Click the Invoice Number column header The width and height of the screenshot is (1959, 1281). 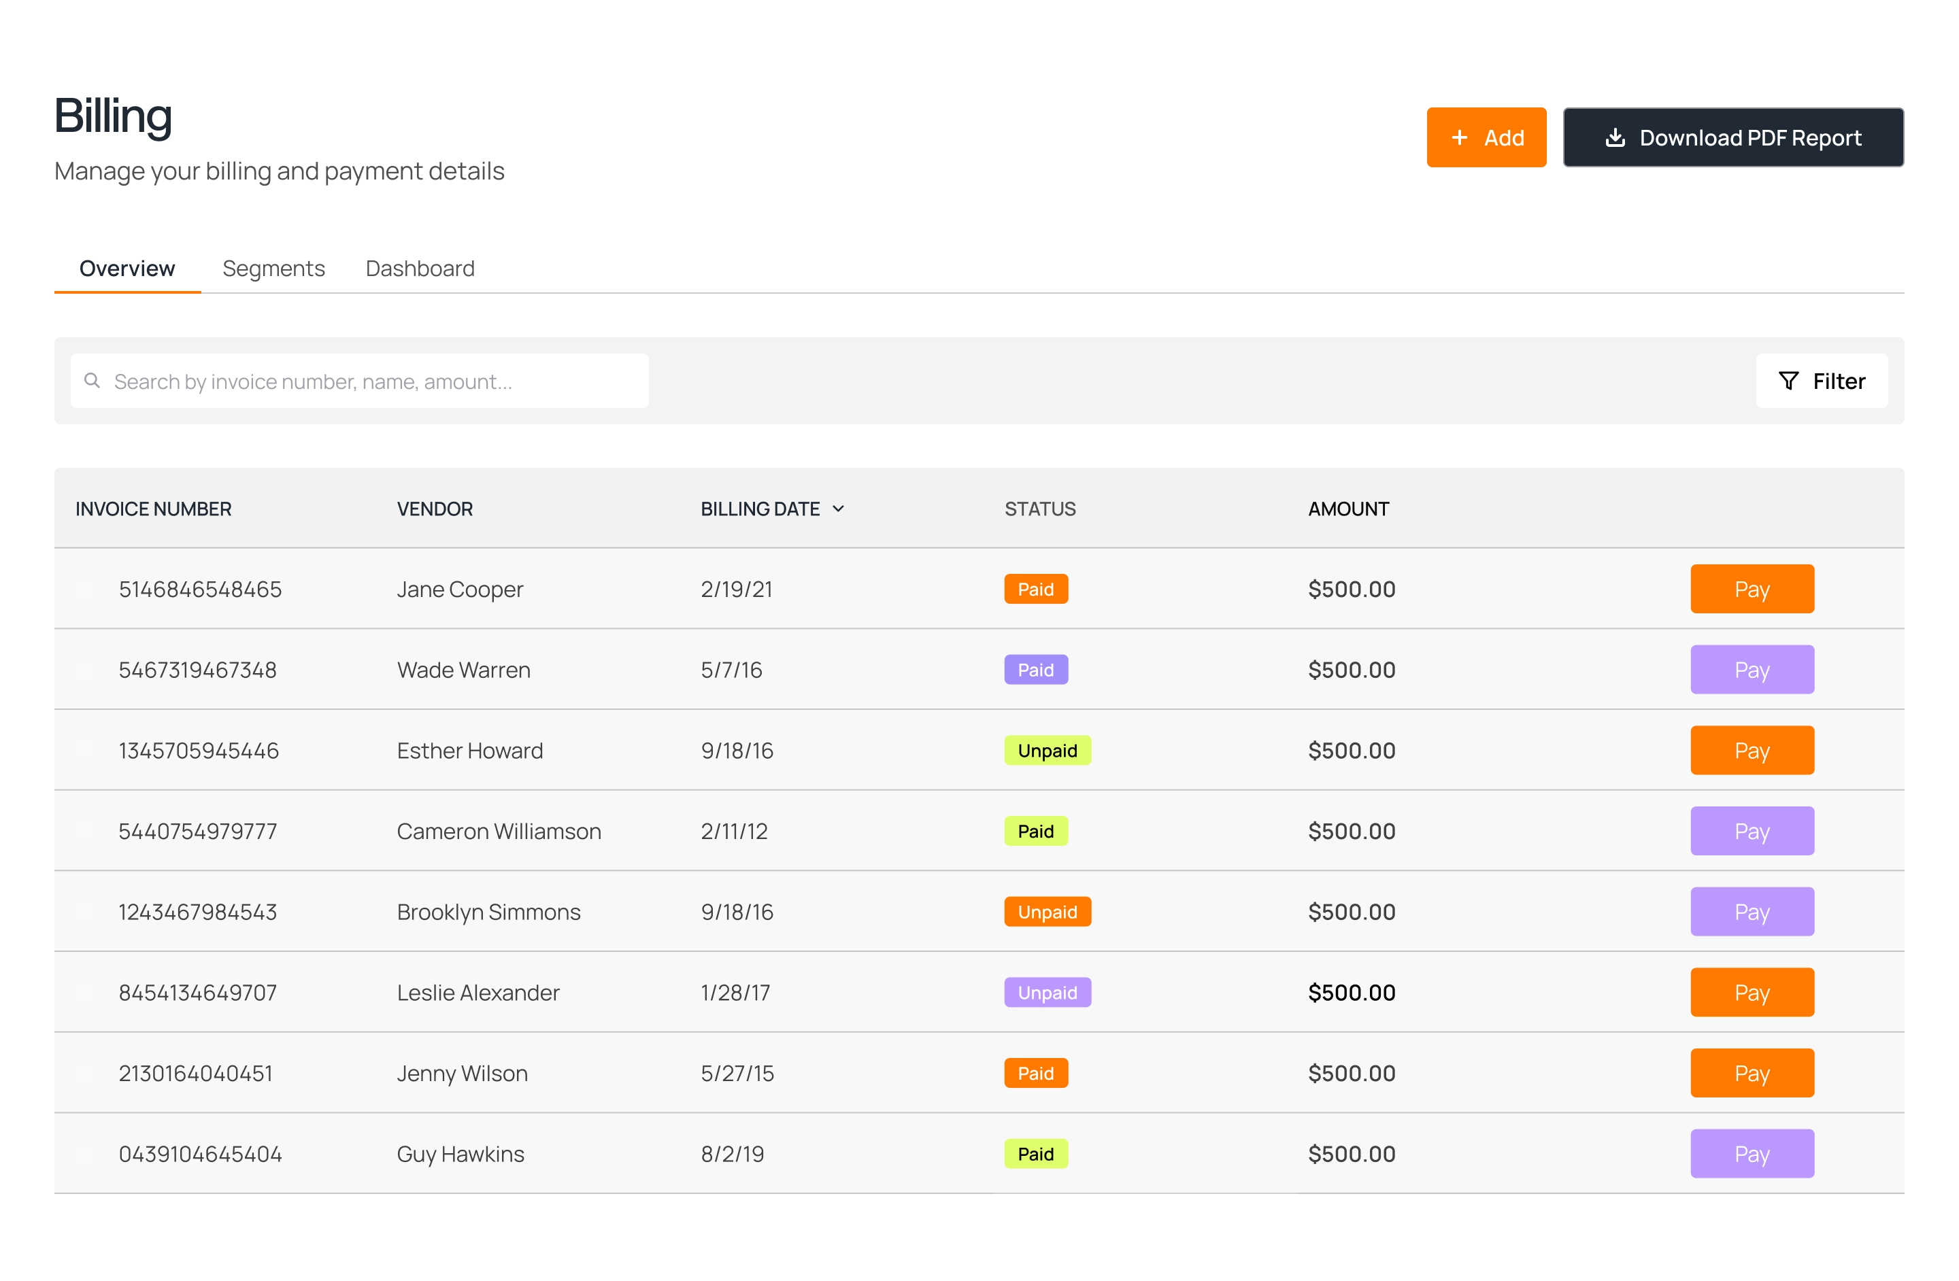(153, 509)
